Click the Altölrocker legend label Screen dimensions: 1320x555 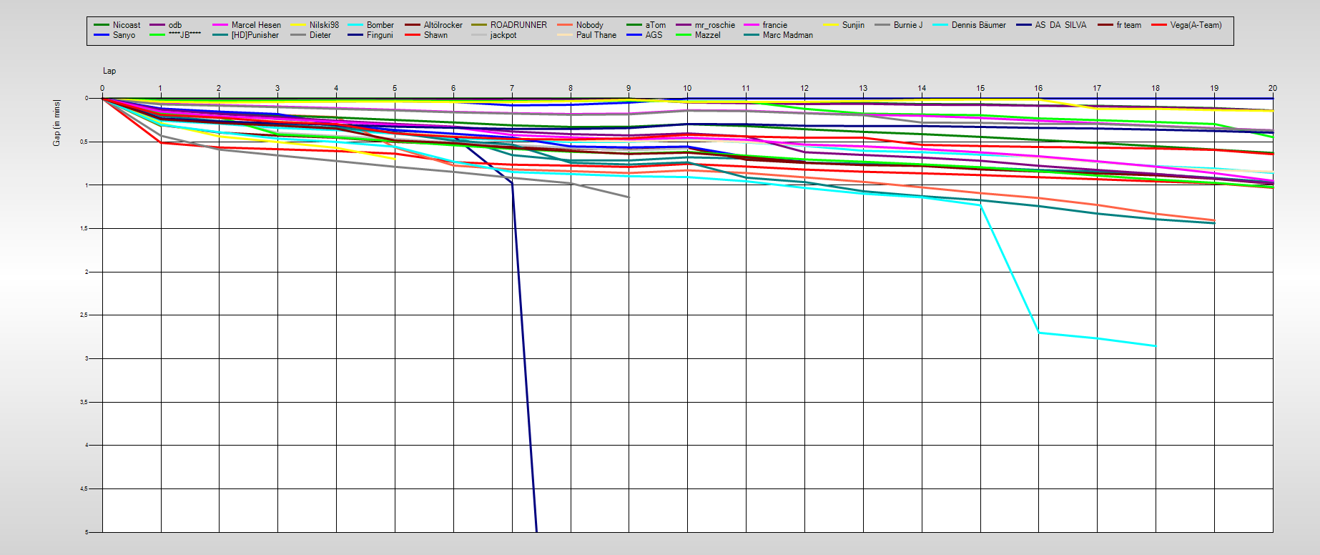pyautogui.click(x=443, y=25)
